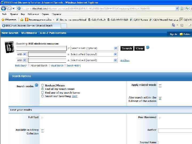The image size is (192, 144).
Task: Click the Home page toolbar icon
Action: (173, 25)
